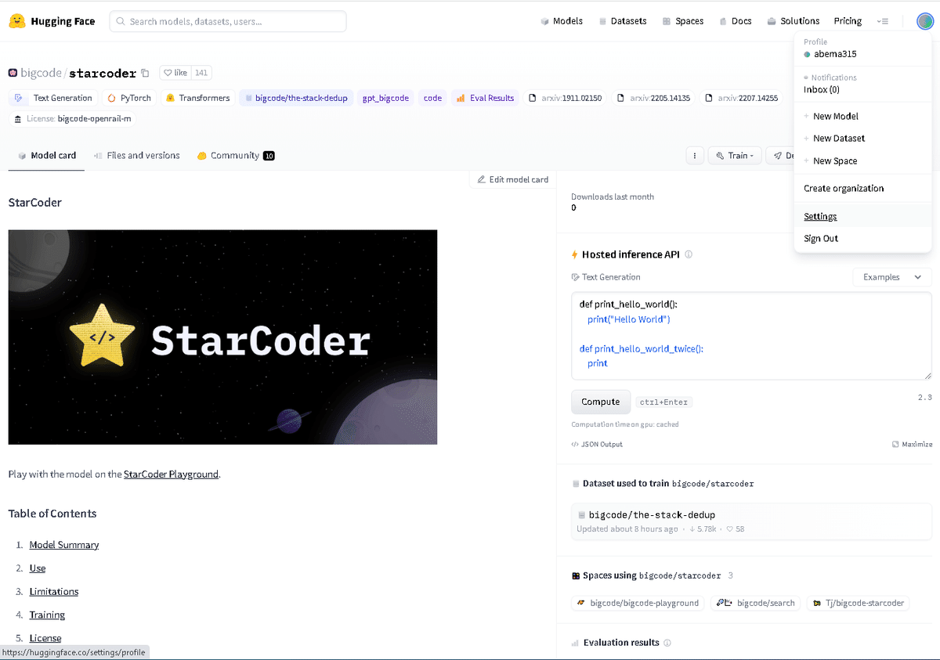The image size is (940, 660).
Task: Open the three-dot options menu beside Train
Action: click(x=695, y=155)
